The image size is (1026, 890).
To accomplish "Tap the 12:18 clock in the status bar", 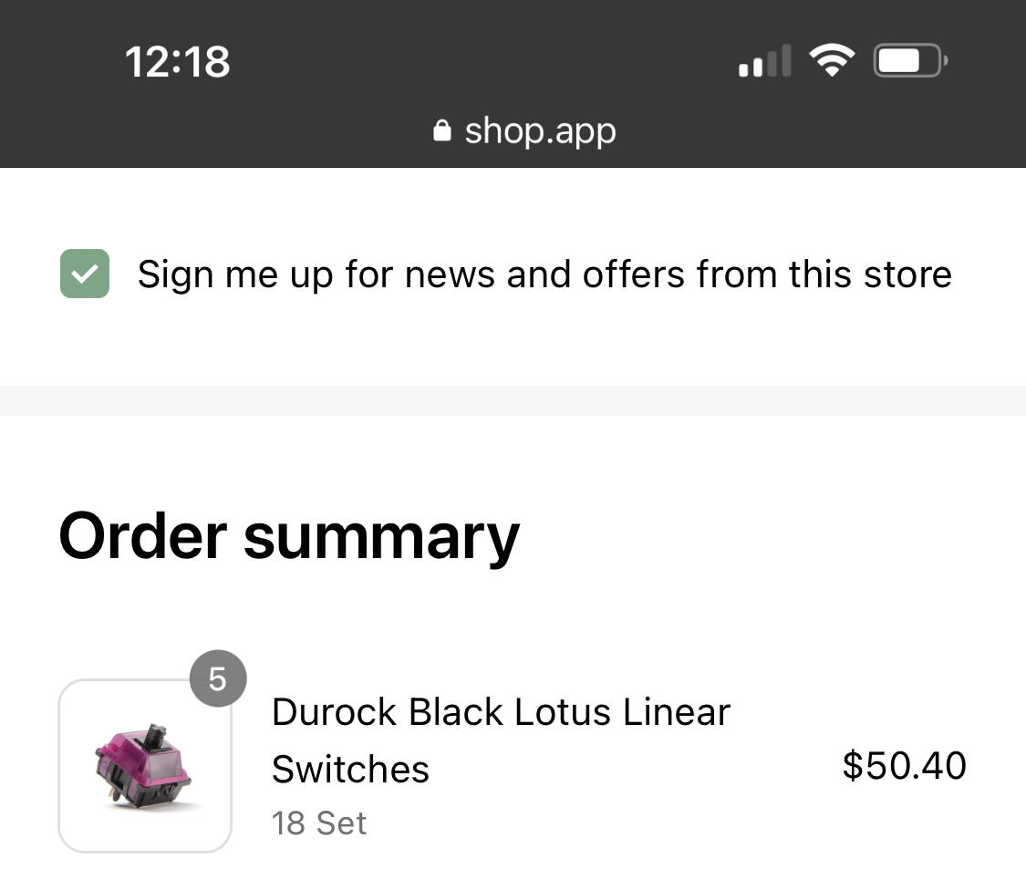I will coord(177,62).
